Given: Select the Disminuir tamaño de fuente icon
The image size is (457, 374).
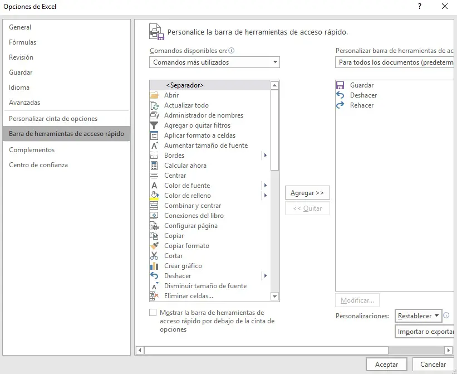Looking at the screenshot, I should [155, 286].
